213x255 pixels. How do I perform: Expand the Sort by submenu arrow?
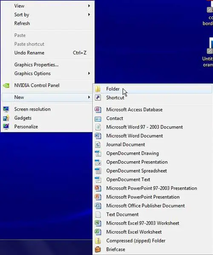[x=89, y=14]
